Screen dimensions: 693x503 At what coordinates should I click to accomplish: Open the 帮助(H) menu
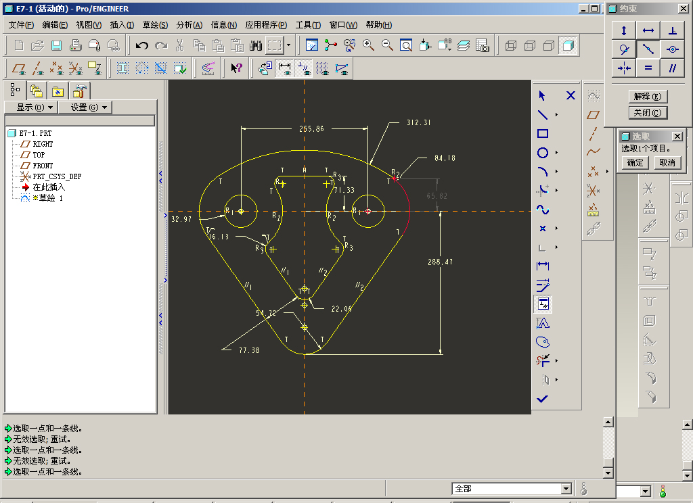tap(379, 25)
